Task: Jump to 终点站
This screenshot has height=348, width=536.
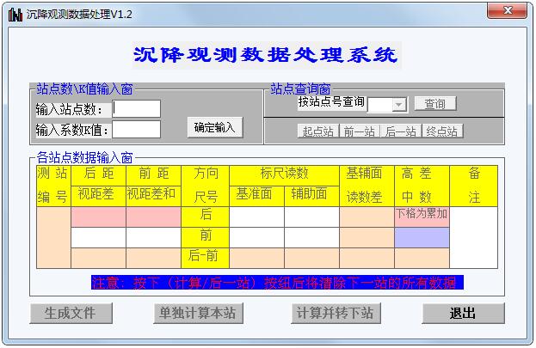Action: click(x=441, y=131)
